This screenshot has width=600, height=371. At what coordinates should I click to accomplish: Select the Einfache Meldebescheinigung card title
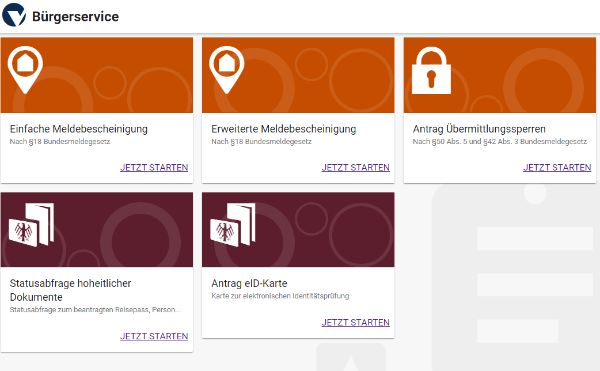(x=79, y=129)
